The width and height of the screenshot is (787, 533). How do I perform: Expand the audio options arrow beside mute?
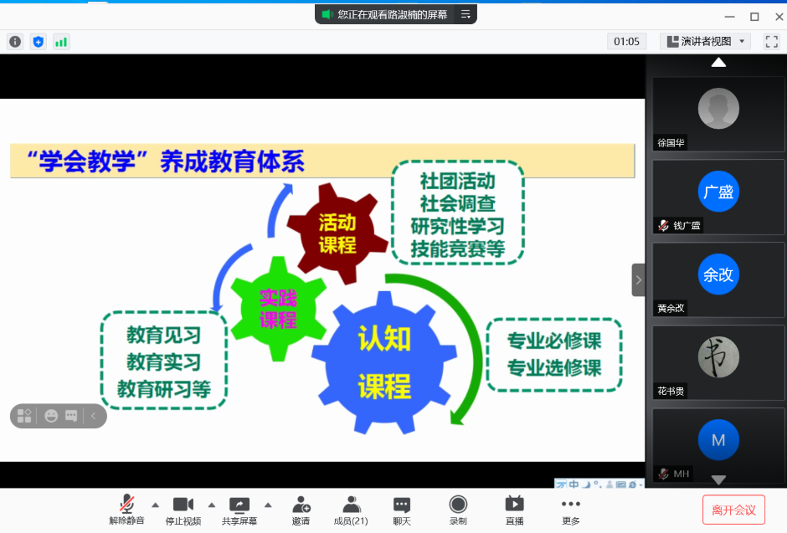tap(155, 505)
